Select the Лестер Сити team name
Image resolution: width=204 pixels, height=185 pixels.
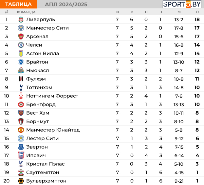pyautogui.click(x=42, y=138)
